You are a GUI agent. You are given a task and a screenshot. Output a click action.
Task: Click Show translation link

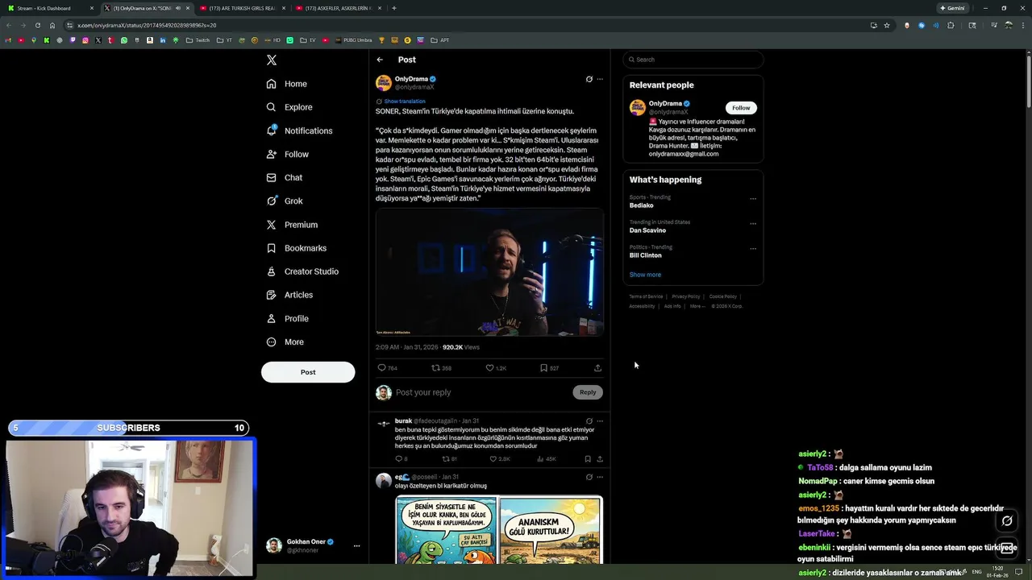[x=404, y=101]
